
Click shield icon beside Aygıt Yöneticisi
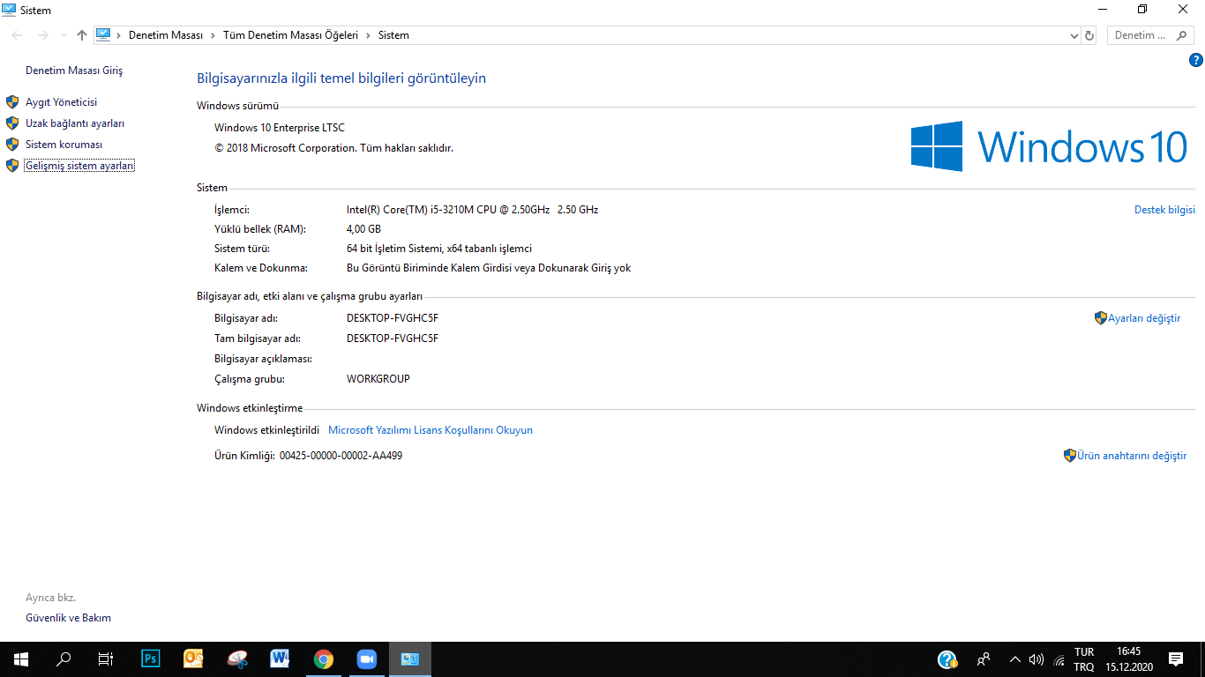(x=12, y=102)
